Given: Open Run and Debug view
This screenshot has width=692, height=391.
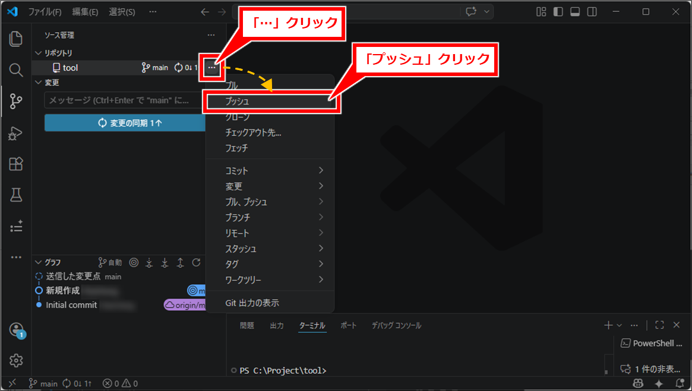Looking at the screenshot, I should (16, 133).
